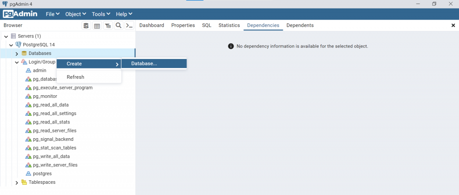459x195 pixels.
Task: Select Database... from the Create submenu
Action: (x=154, y=64)
